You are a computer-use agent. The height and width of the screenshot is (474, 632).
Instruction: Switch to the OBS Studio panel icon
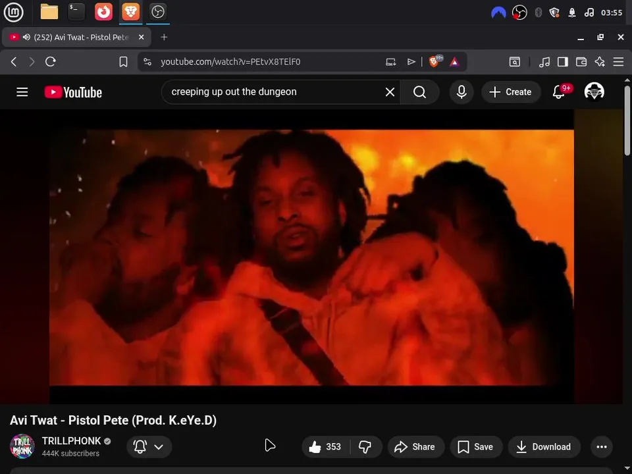(157, 12)
